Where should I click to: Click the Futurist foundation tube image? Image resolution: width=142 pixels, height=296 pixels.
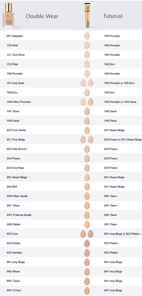(87, 15)
